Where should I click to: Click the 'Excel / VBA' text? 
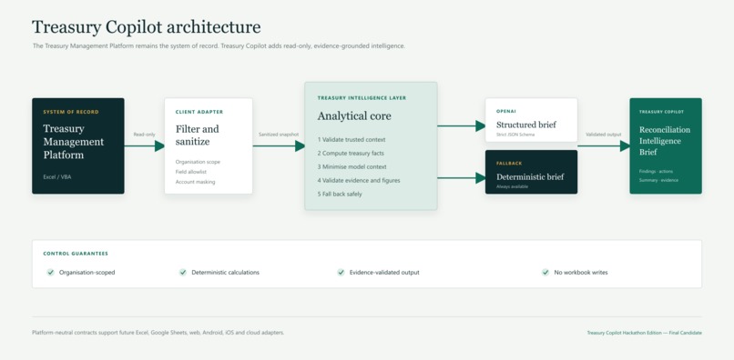57,177
